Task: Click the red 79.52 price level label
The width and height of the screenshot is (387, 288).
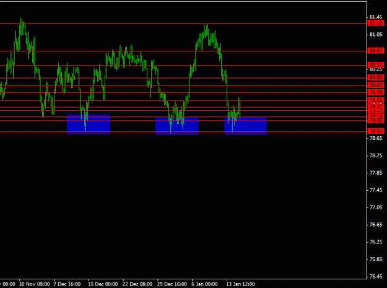Action: coord(376,100)
